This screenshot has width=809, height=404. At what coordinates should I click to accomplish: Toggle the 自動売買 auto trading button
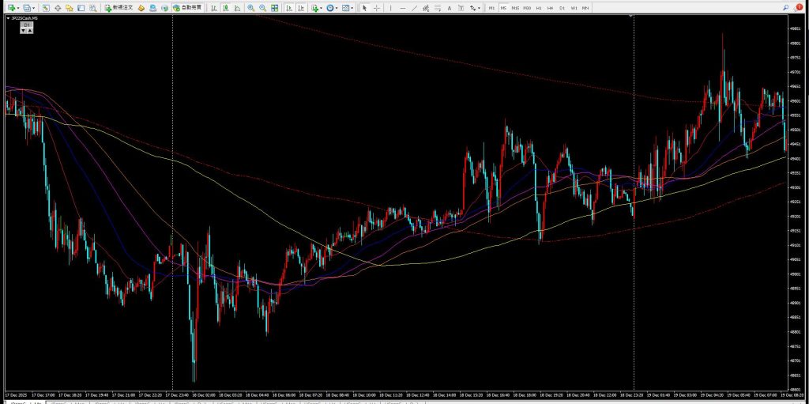coord(186,8)
